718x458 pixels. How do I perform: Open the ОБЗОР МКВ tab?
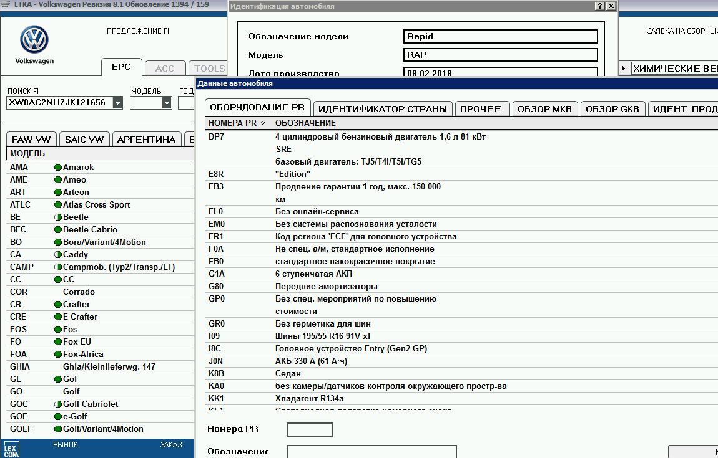544,109
